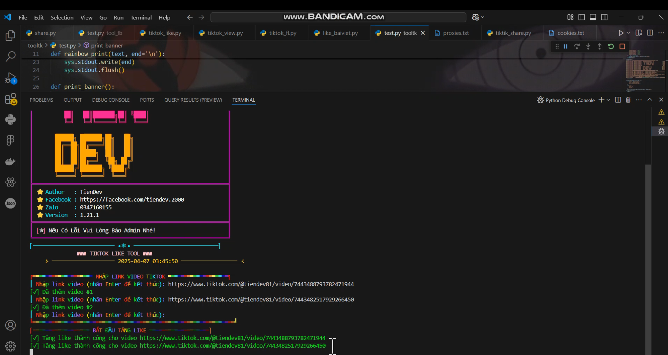Image resolution: width=668 pixels, height=355 pixels.
Task: Switch to the DEBUG CONSOLE panel tab
Action: [x=111, y=100]
